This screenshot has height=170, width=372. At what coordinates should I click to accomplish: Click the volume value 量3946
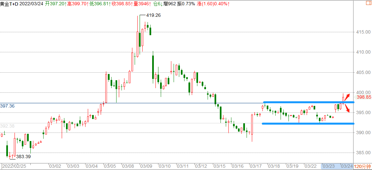point(143,3)
